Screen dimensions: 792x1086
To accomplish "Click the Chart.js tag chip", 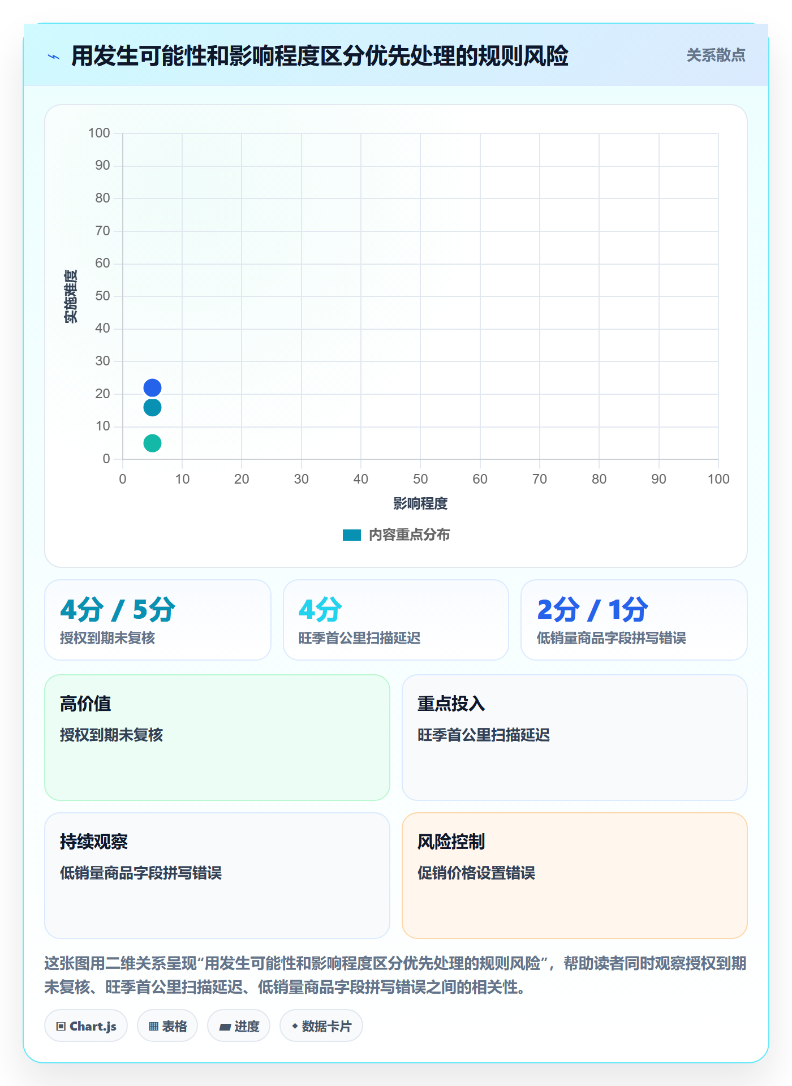I will pos(86,1026).
